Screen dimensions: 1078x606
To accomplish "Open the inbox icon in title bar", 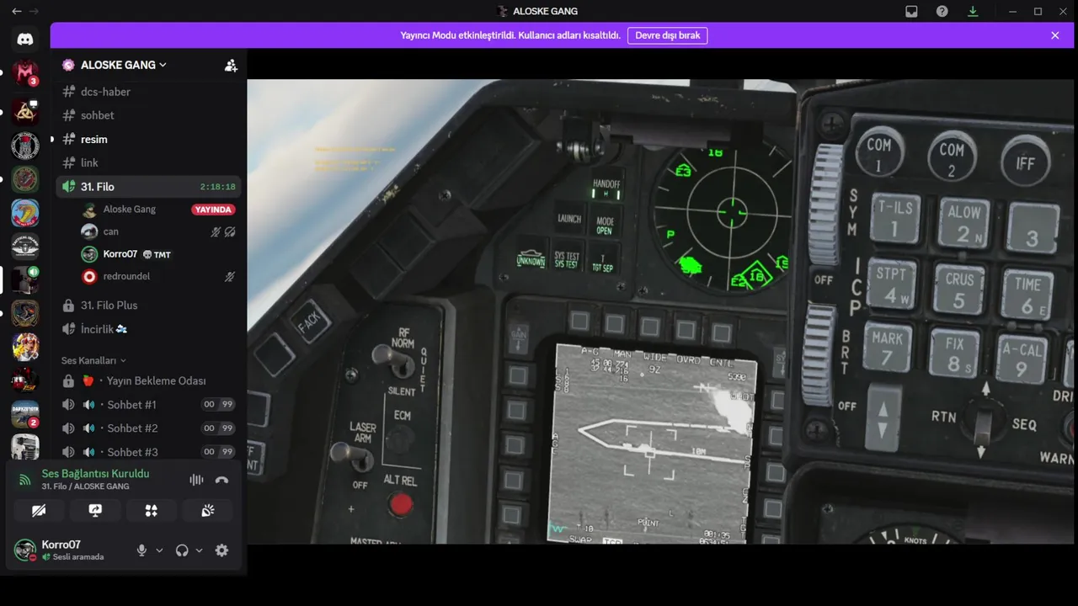I will pyautogui.click(x=911, y=11).
